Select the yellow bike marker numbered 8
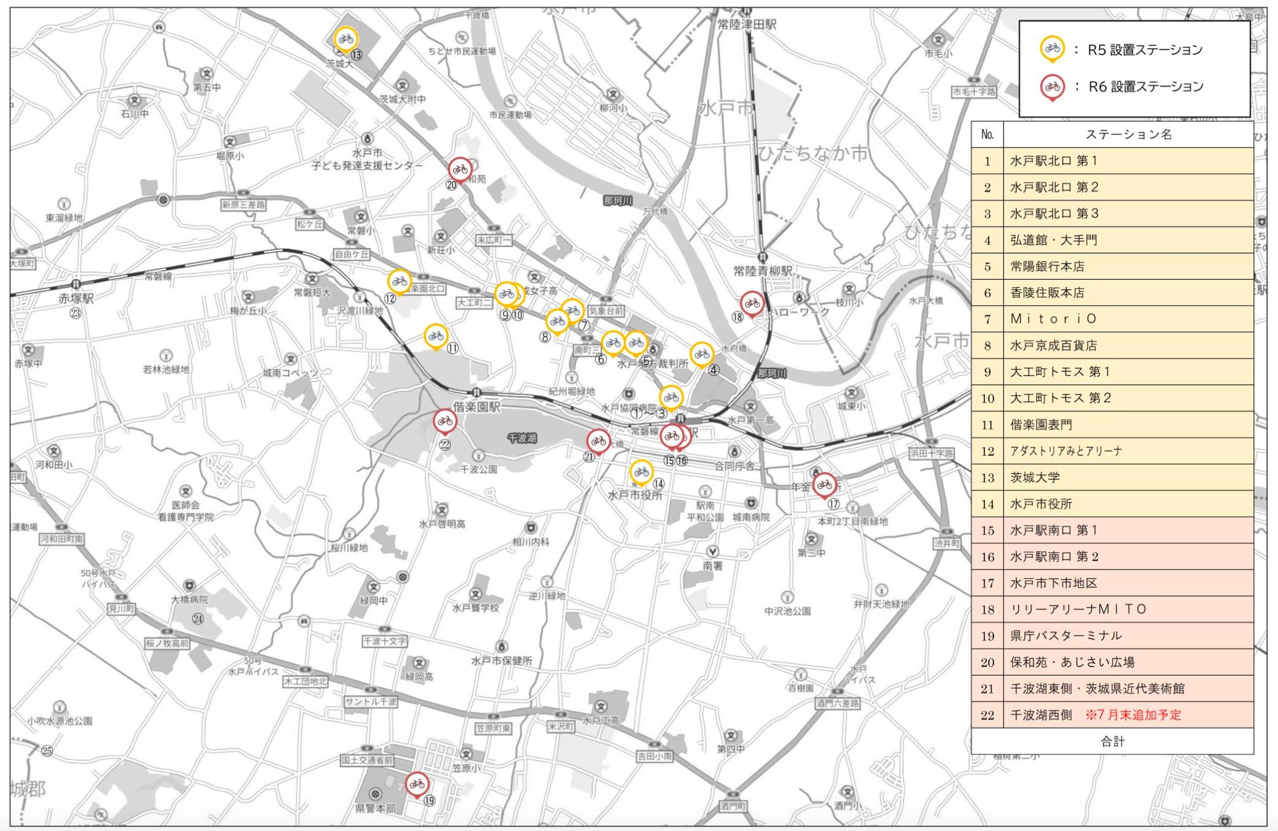 coord(557,321)
